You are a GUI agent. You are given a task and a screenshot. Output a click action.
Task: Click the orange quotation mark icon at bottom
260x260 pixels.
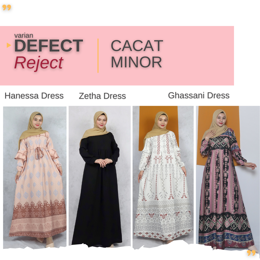(x=251, y=253)
